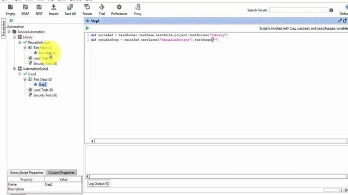Select Security Tests (0) under ReusableScripts
The width and height of the screenshot is (348, 195).
click(45, 63)
